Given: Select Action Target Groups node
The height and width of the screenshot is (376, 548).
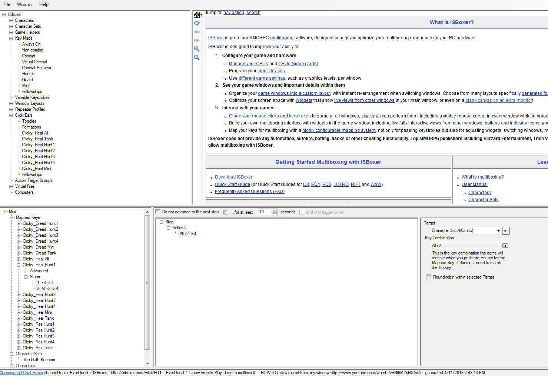Looking at the screenshot, I should pos(34,180).
